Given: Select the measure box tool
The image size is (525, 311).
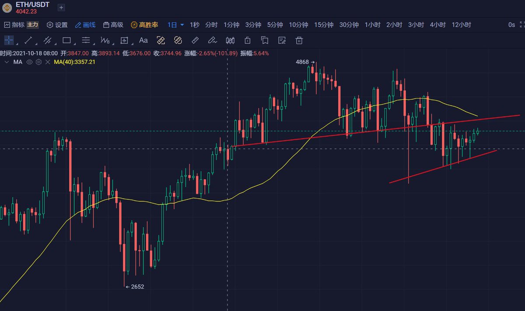Looking at the screenshot, I should [124, 40].
